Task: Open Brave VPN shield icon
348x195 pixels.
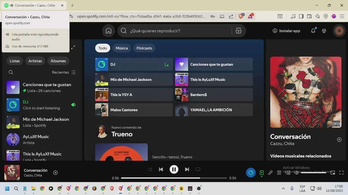Action: pyautogui.click(x=326, y=16)
